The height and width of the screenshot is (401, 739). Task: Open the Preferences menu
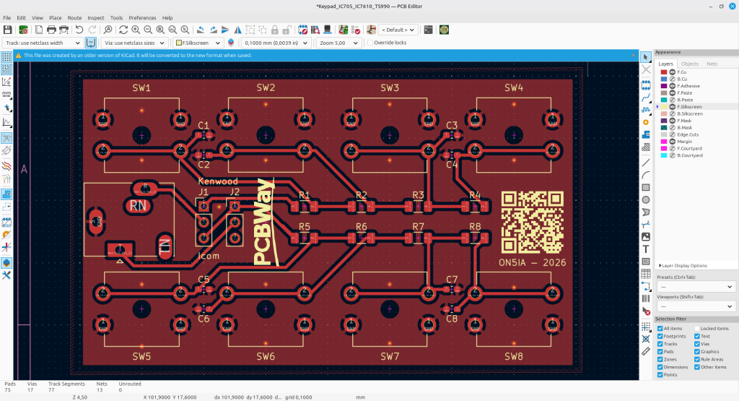coord(142,18)
